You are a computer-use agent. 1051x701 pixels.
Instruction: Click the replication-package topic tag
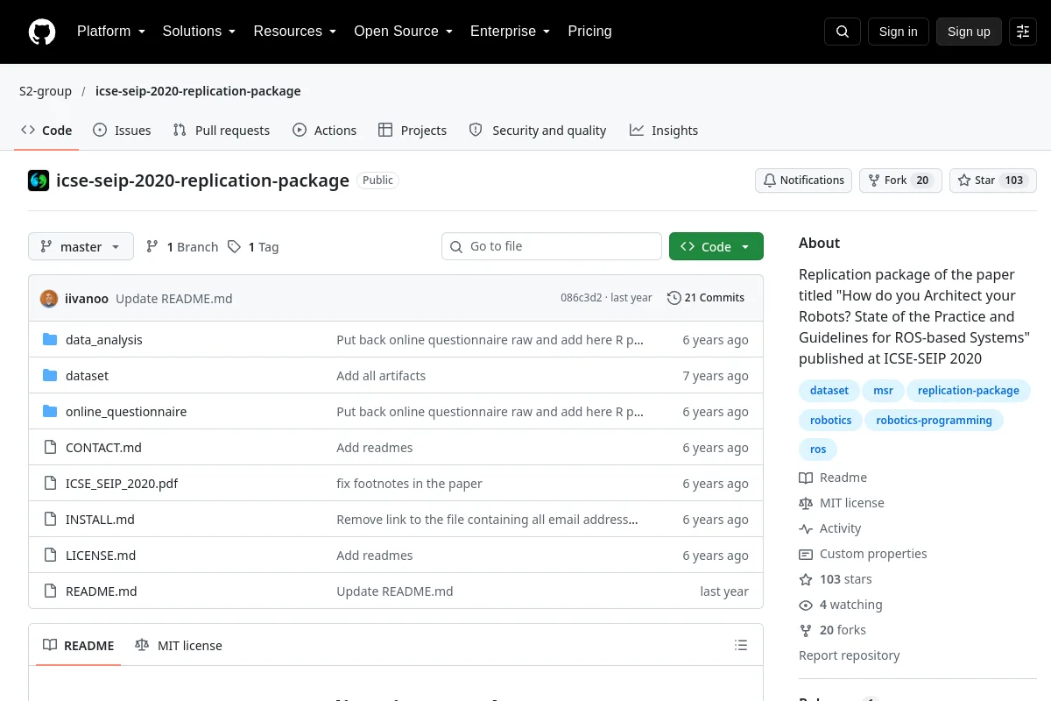[x=968, y=391]
